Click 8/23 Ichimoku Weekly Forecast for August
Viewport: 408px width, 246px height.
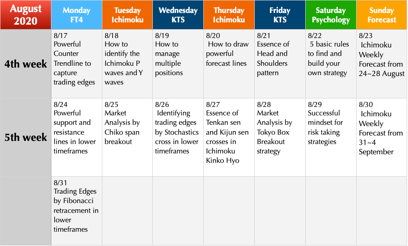[382, 64]
